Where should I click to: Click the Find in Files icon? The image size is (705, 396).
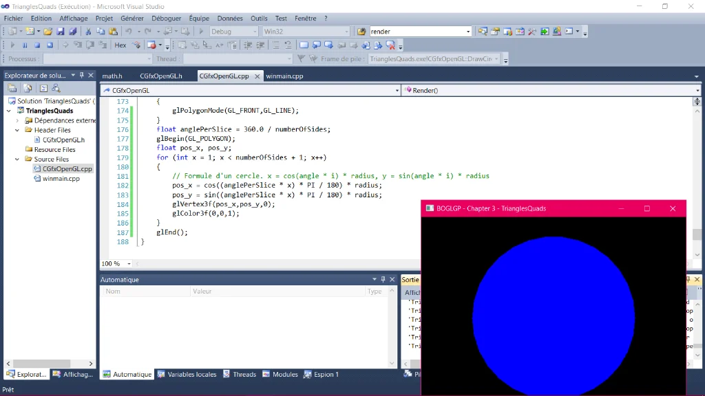tap(361, 32)
